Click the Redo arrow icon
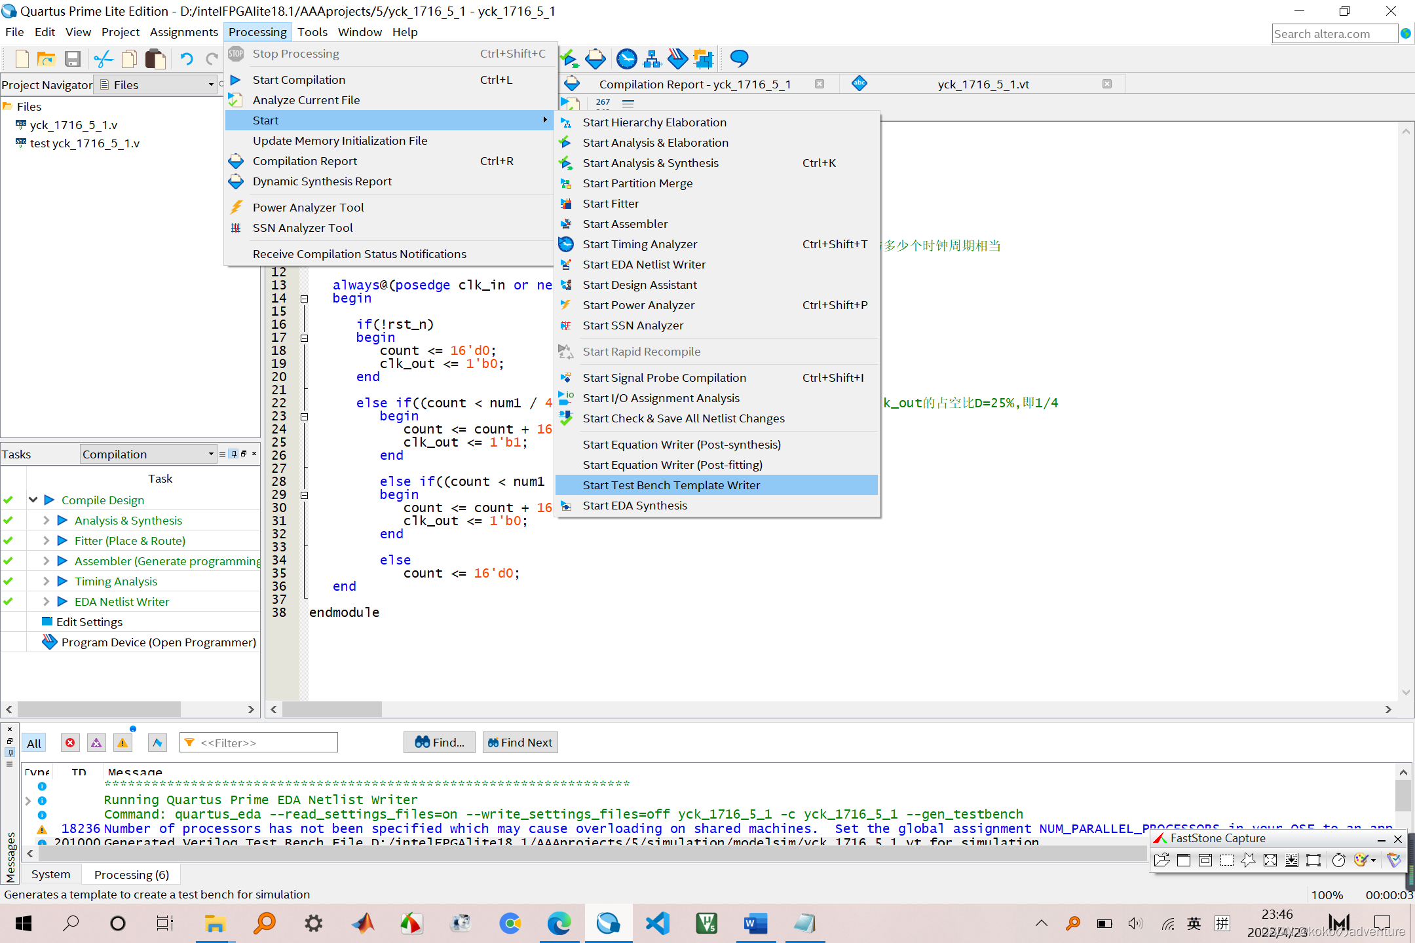 [x=212, y=59]
